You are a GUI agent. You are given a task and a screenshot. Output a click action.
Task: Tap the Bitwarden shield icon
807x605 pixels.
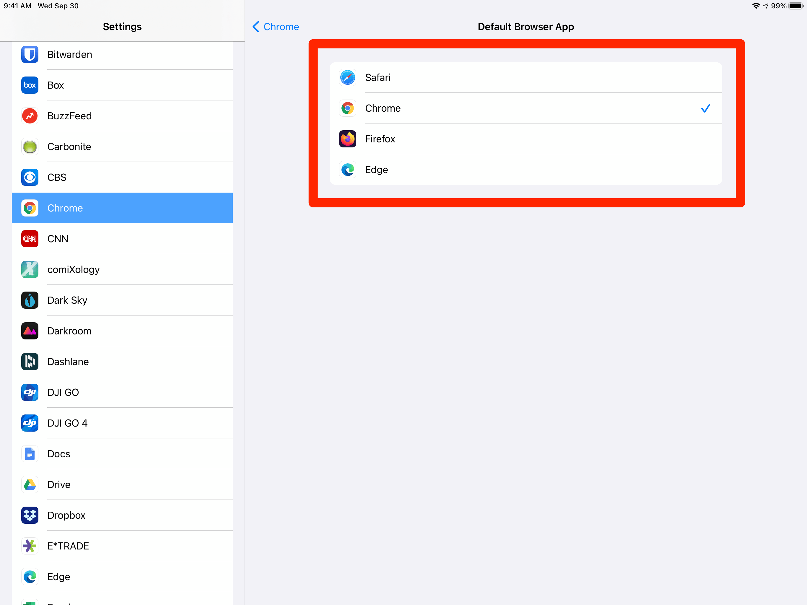(30, 54)
